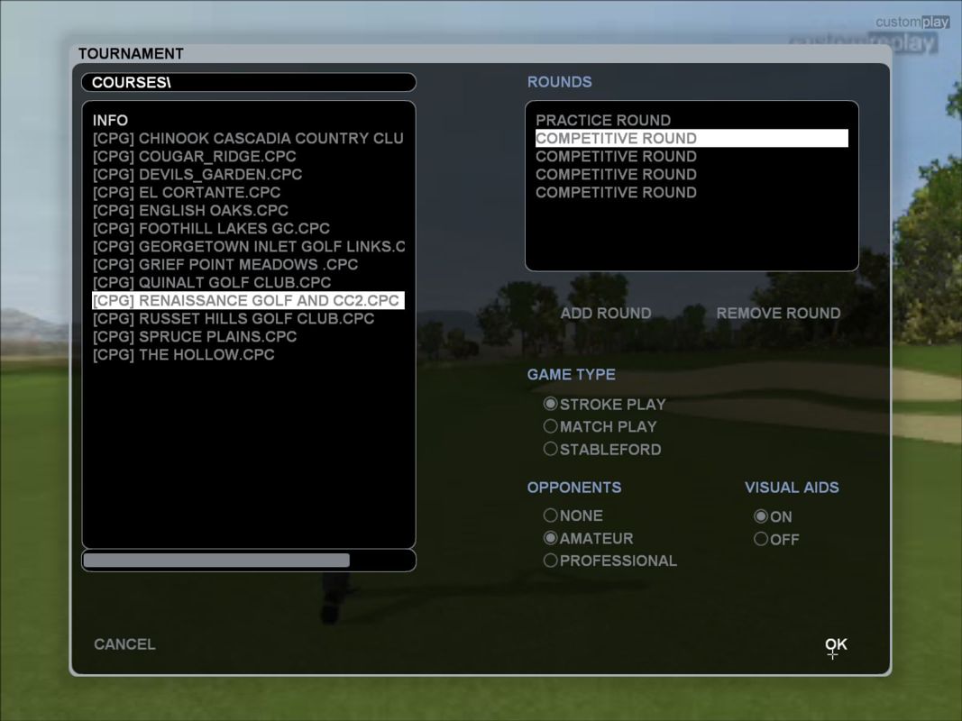Select Practice Round in rounds list
962x721 pixels.
[x=602, y=121]
